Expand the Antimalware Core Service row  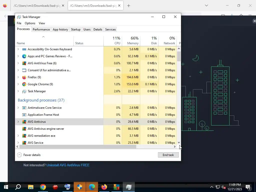point(18,108)
